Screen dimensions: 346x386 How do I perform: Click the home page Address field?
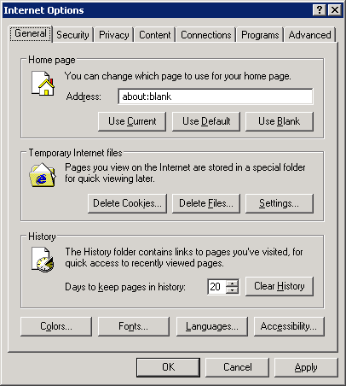(x=216, y=96)
